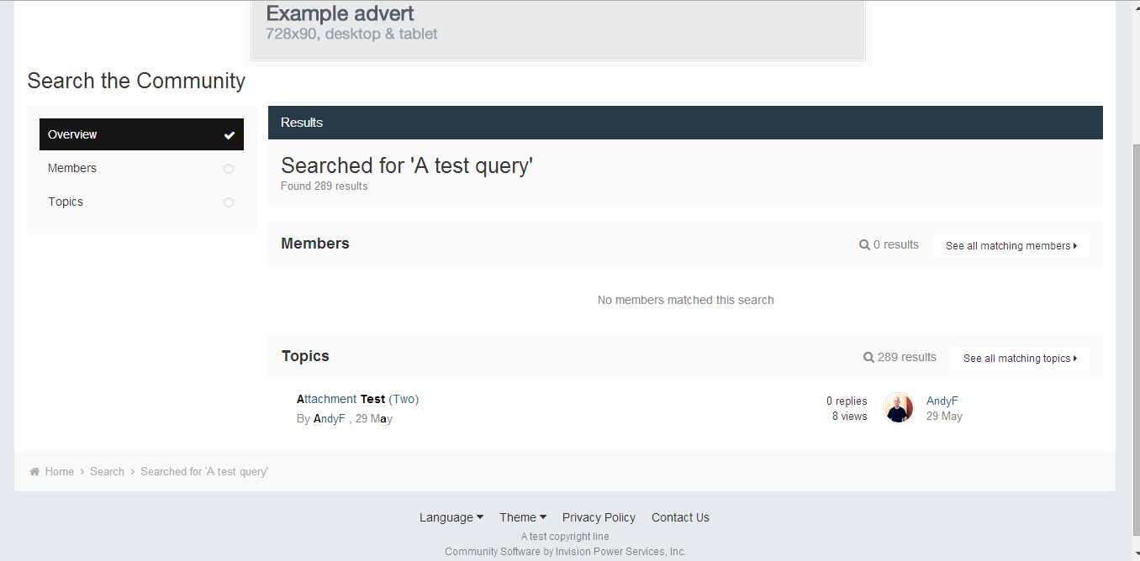Click the 0 replies count
This screenshot has height=561, width=1140.
(847, 401)
